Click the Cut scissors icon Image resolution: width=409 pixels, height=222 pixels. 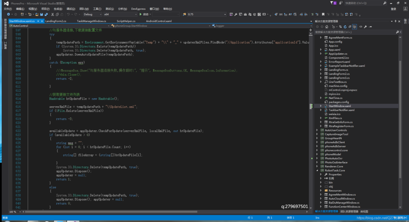(52, 14)
